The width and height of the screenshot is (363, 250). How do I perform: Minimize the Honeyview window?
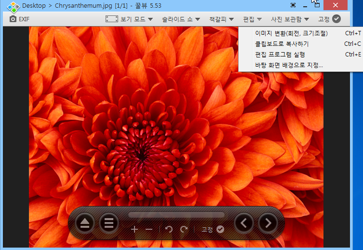(x=305, y=6)
